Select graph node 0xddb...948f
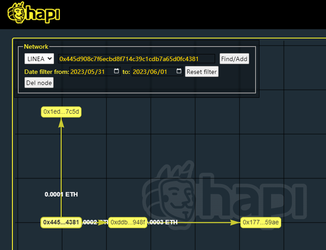This screenshot has width=326, height=250. [x=128, y=222]
